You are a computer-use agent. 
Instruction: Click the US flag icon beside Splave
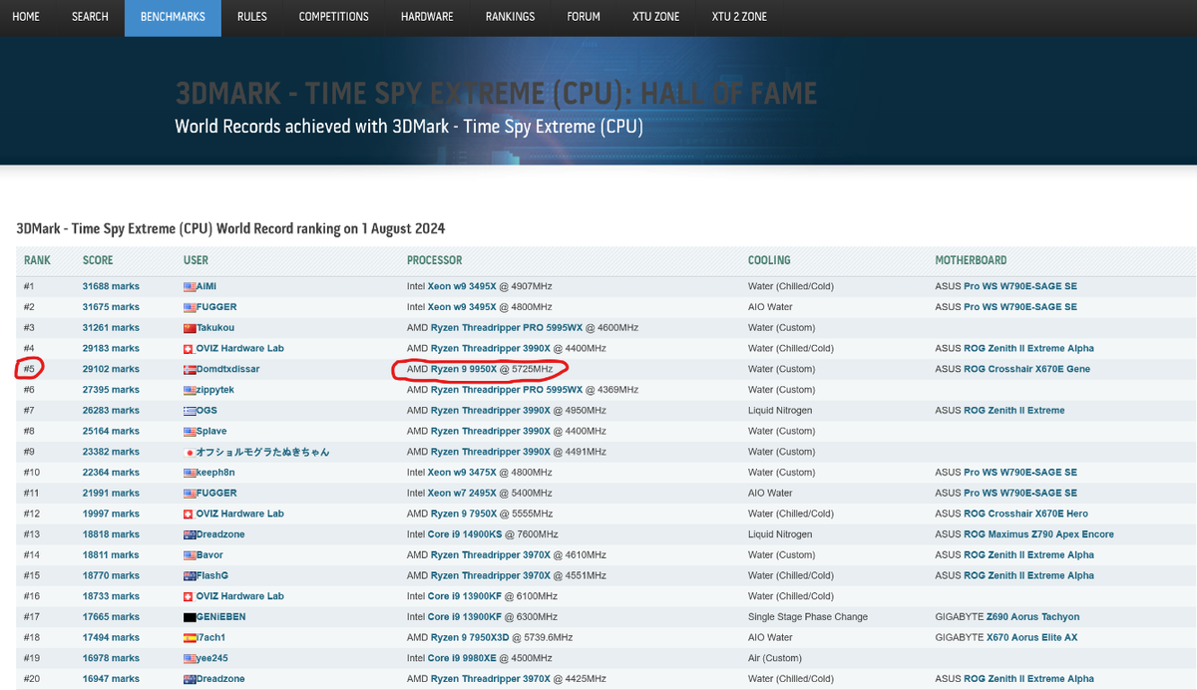coord(190,431)
